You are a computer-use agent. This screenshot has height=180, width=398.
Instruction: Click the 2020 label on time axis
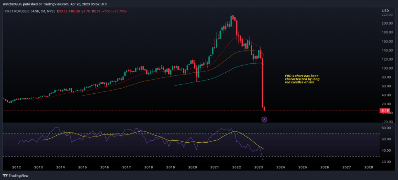[x=192, y=167]
